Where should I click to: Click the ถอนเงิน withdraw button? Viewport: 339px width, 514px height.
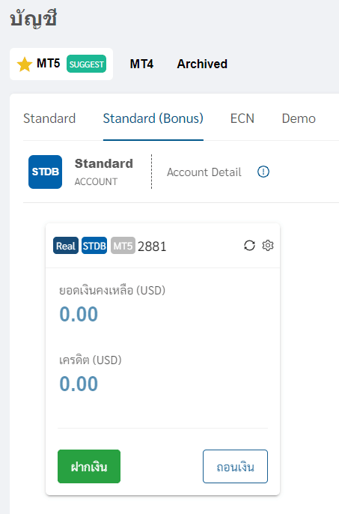tap(235, 467)
